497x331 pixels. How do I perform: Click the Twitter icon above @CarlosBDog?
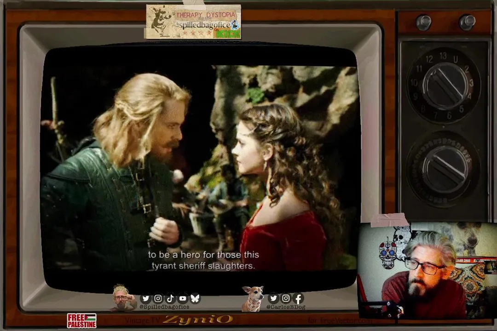tap(273, 298)
